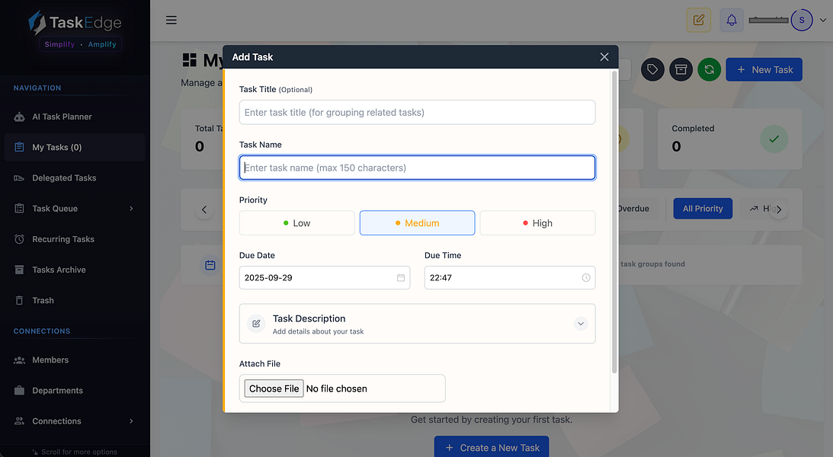Expand the Task Description section
Screen dimensions: 833x457
581,324
